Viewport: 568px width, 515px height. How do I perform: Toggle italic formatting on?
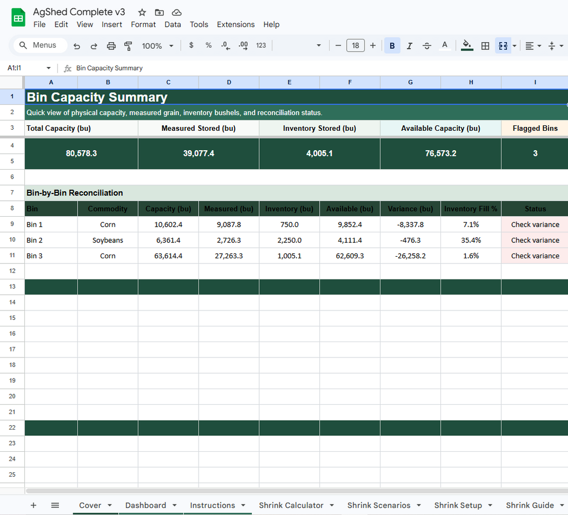click(x=409, y=45)
